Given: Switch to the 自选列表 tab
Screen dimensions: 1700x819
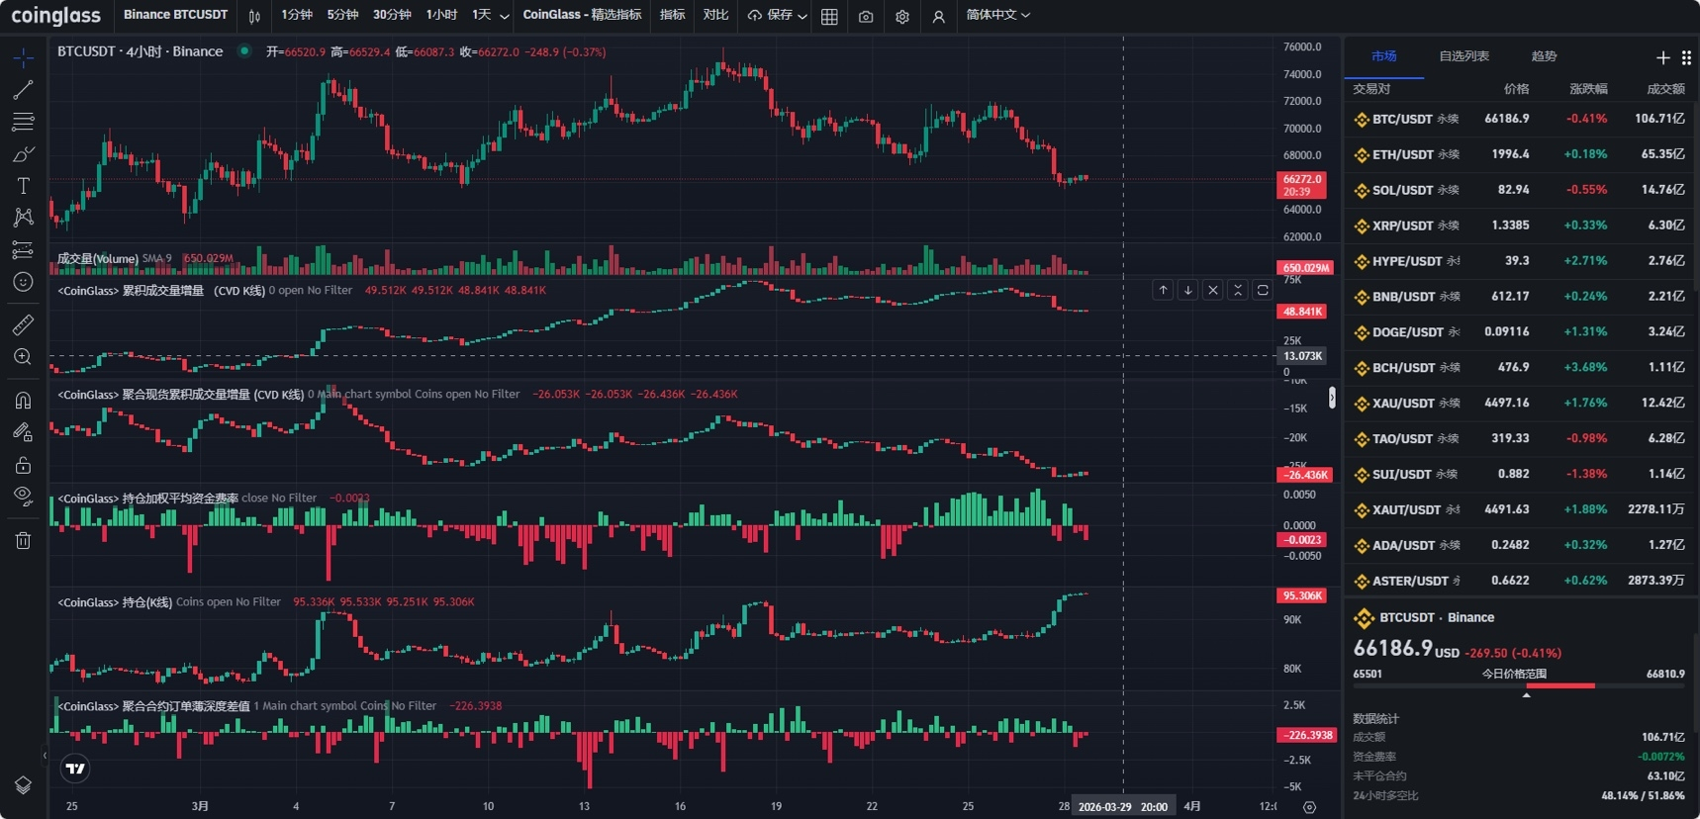Looking at the screenshot, I should pos(1464,56).
